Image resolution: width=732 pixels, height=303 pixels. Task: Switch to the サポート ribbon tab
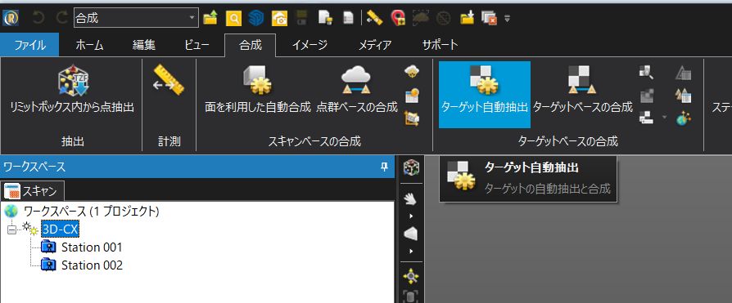pyautogui.click(x=440, y=45)
